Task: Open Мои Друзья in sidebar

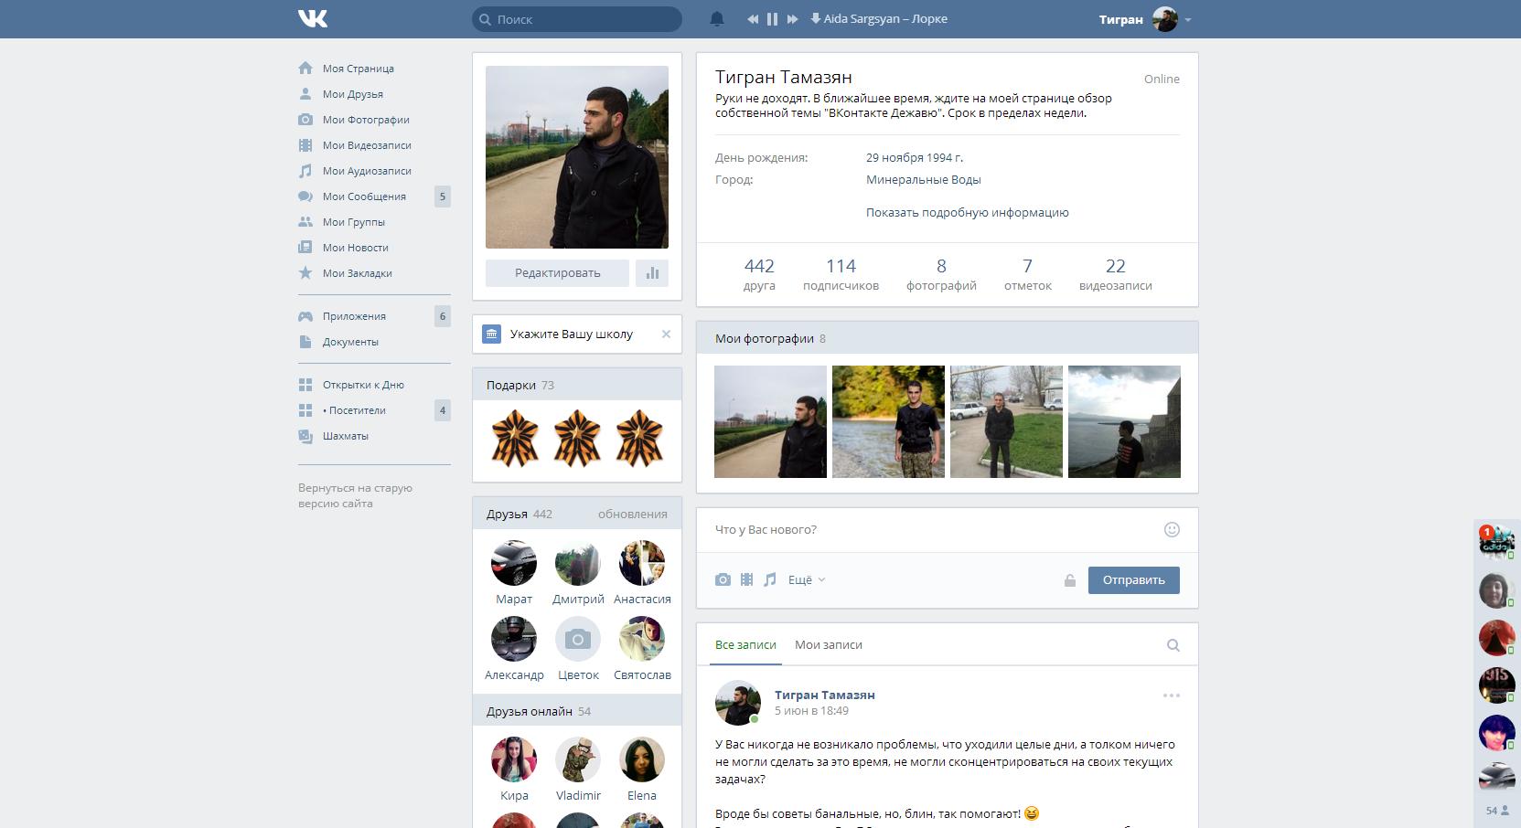Action: click(353, 94)
